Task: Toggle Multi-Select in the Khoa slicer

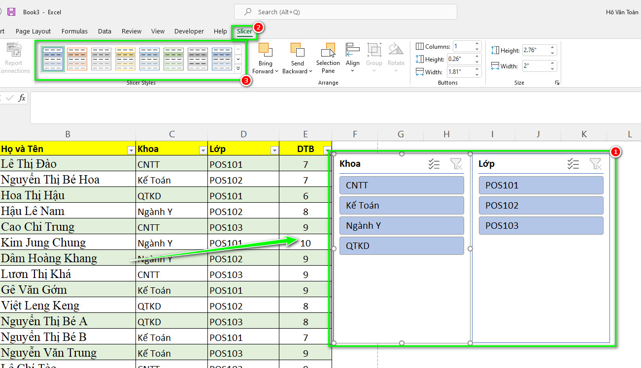Action: pyautogui.click(x=434, y=164)
